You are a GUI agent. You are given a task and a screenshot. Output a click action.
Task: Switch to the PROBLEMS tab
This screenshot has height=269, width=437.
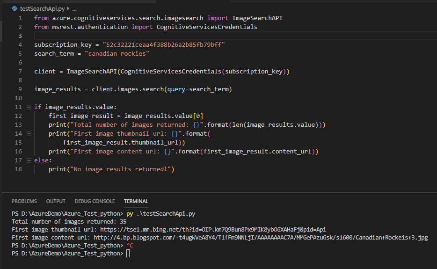click(24, 201)
